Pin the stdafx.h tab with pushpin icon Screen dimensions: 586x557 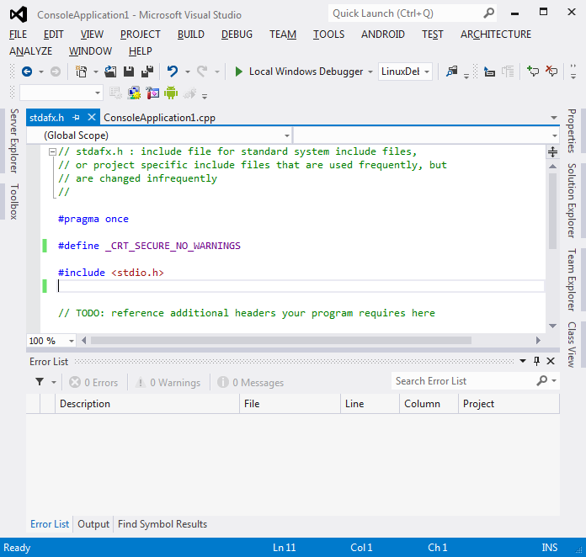(x=77, y=118)
